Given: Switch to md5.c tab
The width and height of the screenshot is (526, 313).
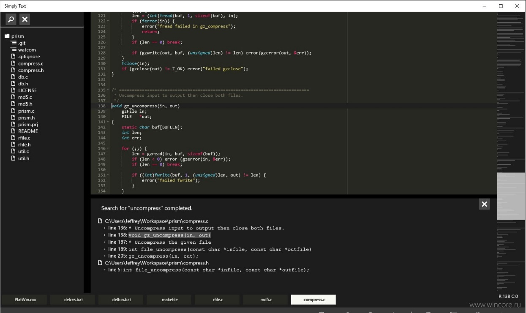Looking at the screenshot, I should 266,299.
